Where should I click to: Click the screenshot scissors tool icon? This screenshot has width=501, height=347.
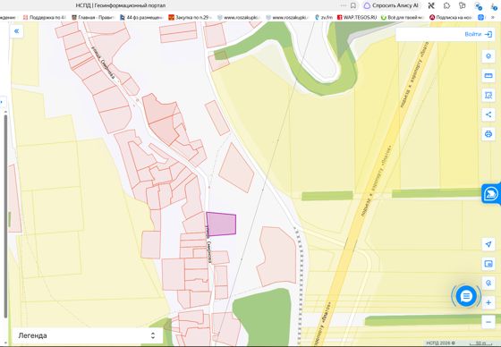coord(431,5)
